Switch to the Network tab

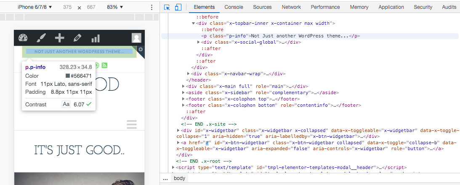(x=291, y=7)
